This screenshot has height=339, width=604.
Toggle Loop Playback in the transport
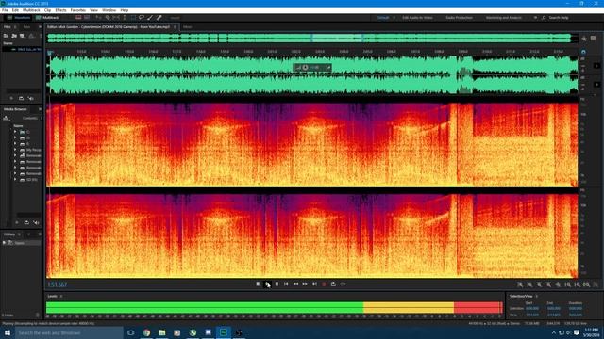click(x=333, y=284)
